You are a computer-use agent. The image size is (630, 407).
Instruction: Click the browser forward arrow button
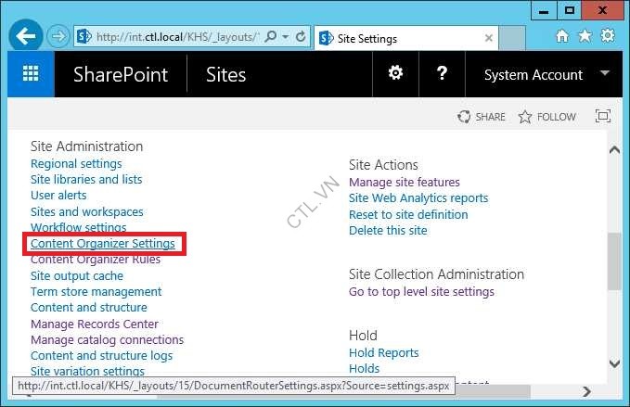58,37
